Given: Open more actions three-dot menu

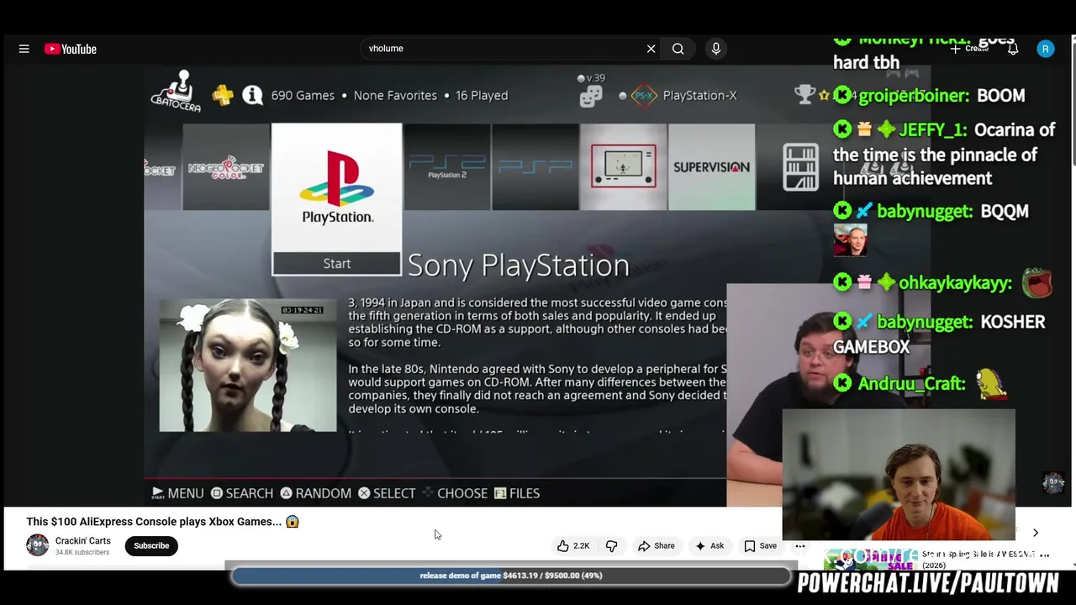Looking at the screenshot, I should (800, 546).
